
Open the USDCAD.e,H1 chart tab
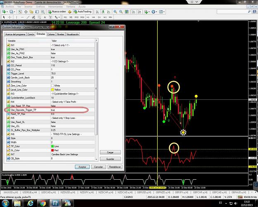pyautogui.click(x=48, y=193)
